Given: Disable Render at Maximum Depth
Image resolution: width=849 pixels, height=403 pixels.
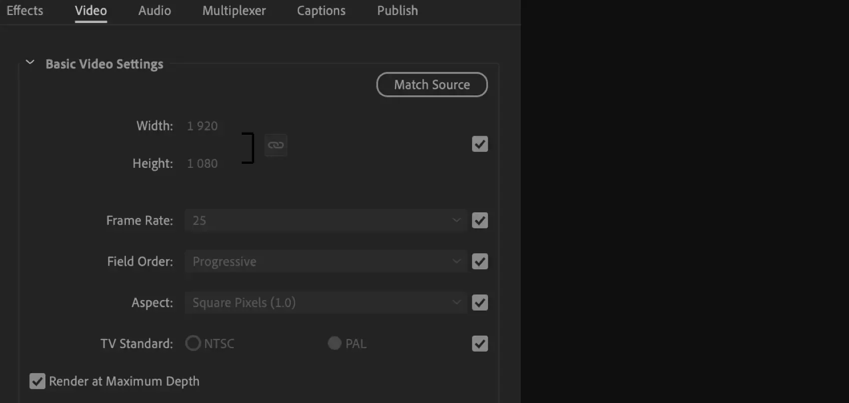Looking at the screenshot, I should click(x=37, y=381).
